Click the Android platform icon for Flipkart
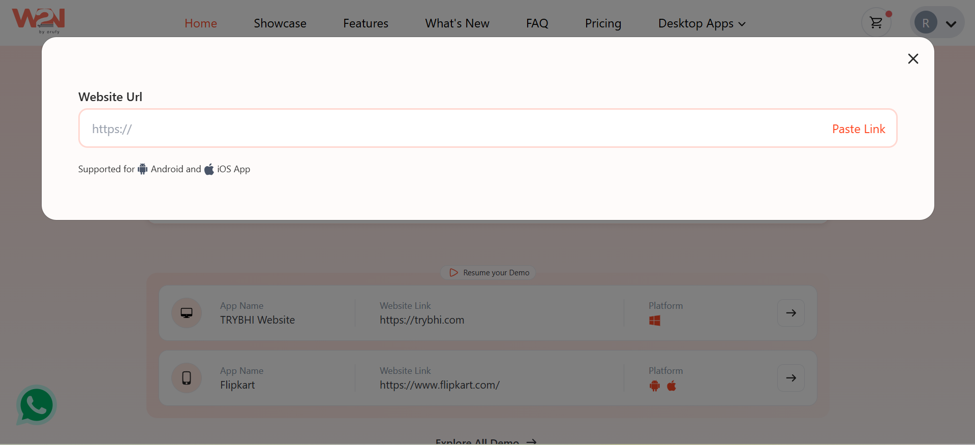The width and height of the screenshot is (975, 445). click(x=655, y=386)
